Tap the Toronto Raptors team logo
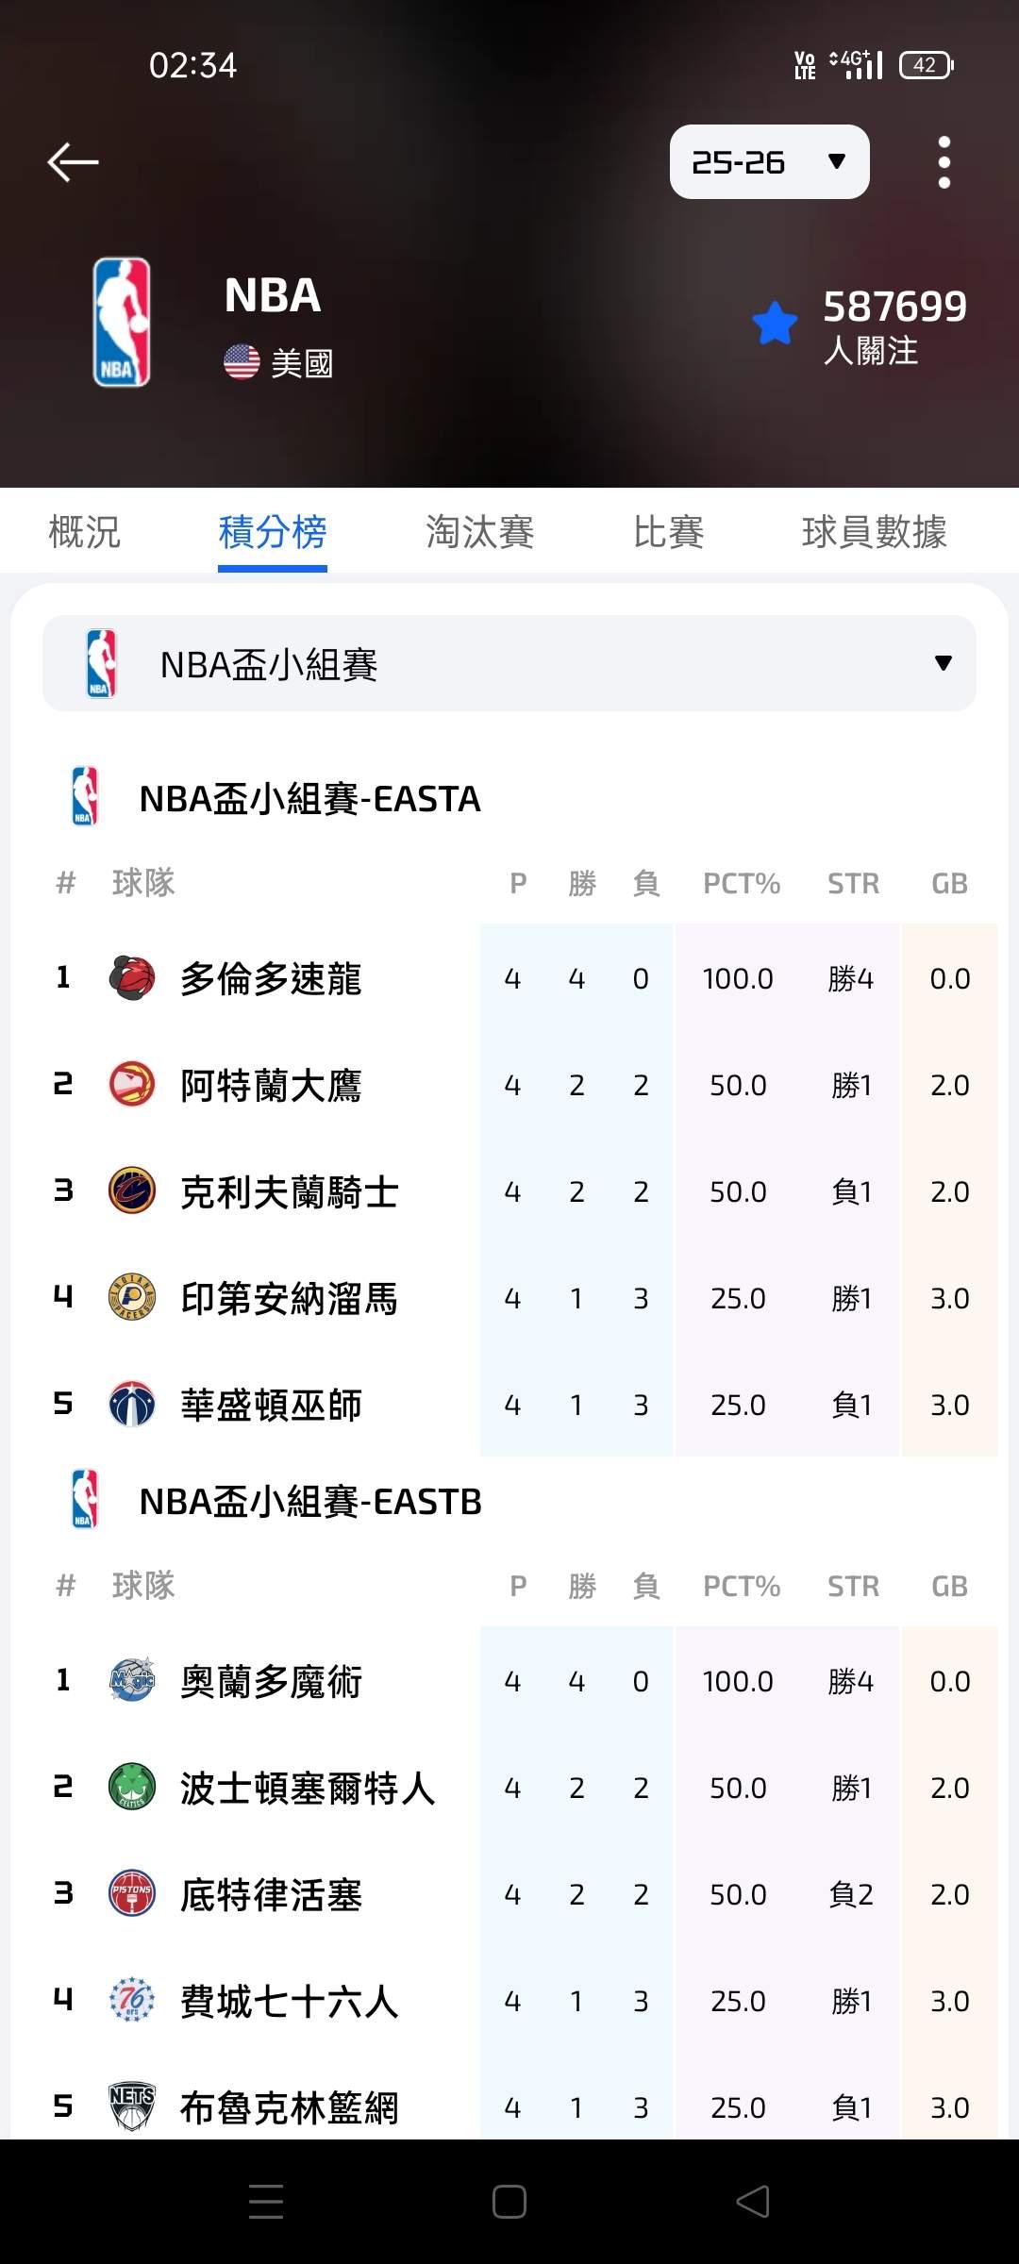The width and height of the screenshot is (1019, 2264). pyautogui.click(x=132, y=978)
